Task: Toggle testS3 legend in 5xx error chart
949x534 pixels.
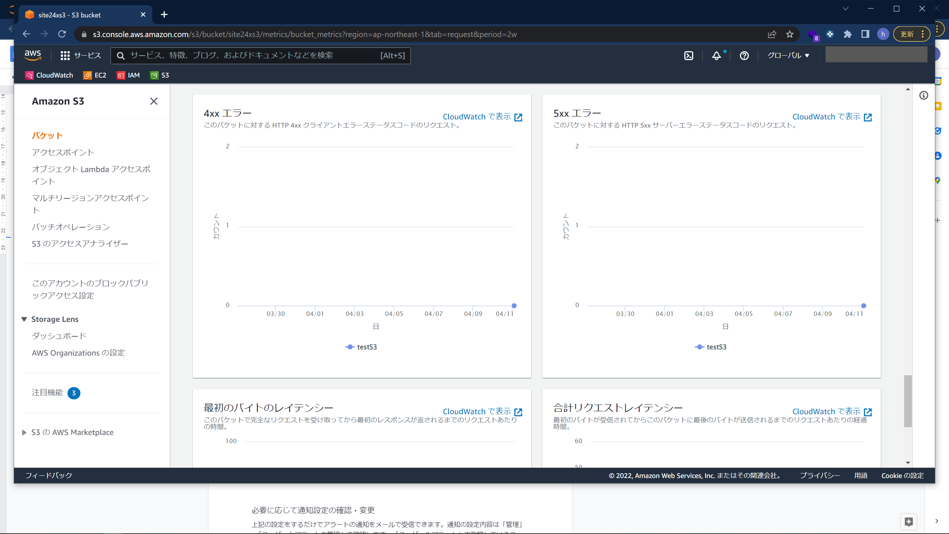Action: (711, 347)
